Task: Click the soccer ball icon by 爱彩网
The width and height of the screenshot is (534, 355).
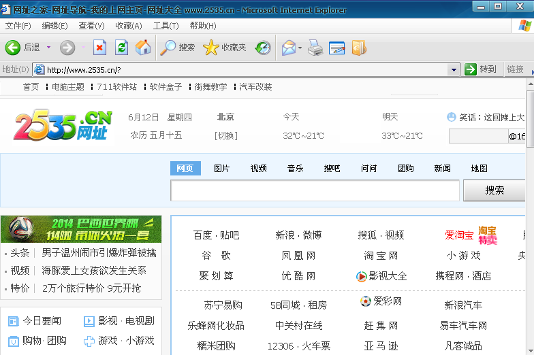Action: click(365, 301)
